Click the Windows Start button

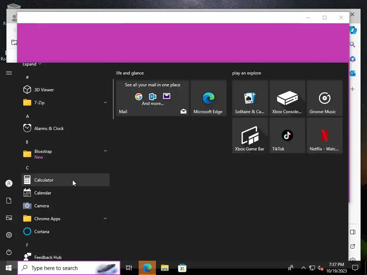[x=9, y=268]
